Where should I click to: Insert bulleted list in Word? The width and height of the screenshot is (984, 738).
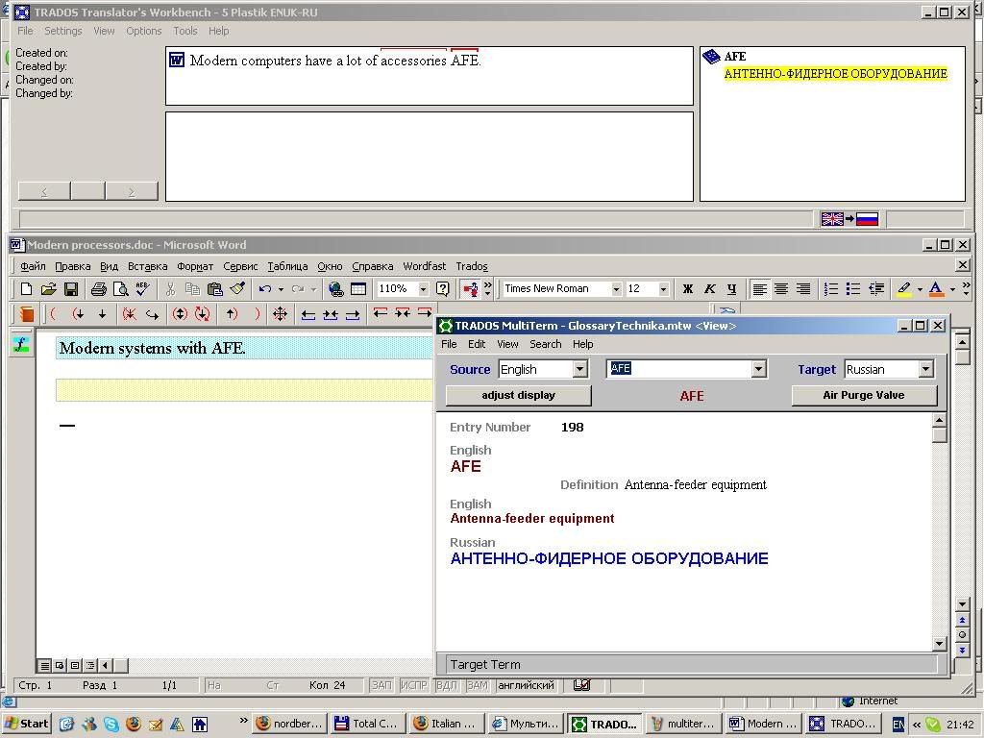coord(853,288)
